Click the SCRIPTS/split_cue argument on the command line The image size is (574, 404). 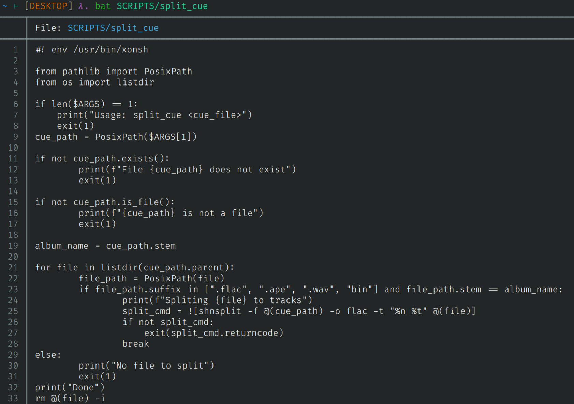pos(162,6)
